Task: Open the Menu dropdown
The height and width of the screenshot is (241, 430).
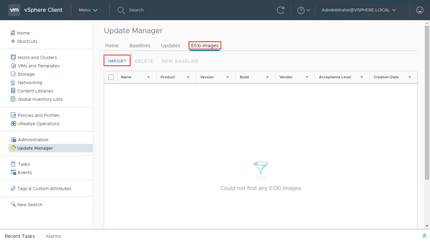Action: tap(88, 10)
